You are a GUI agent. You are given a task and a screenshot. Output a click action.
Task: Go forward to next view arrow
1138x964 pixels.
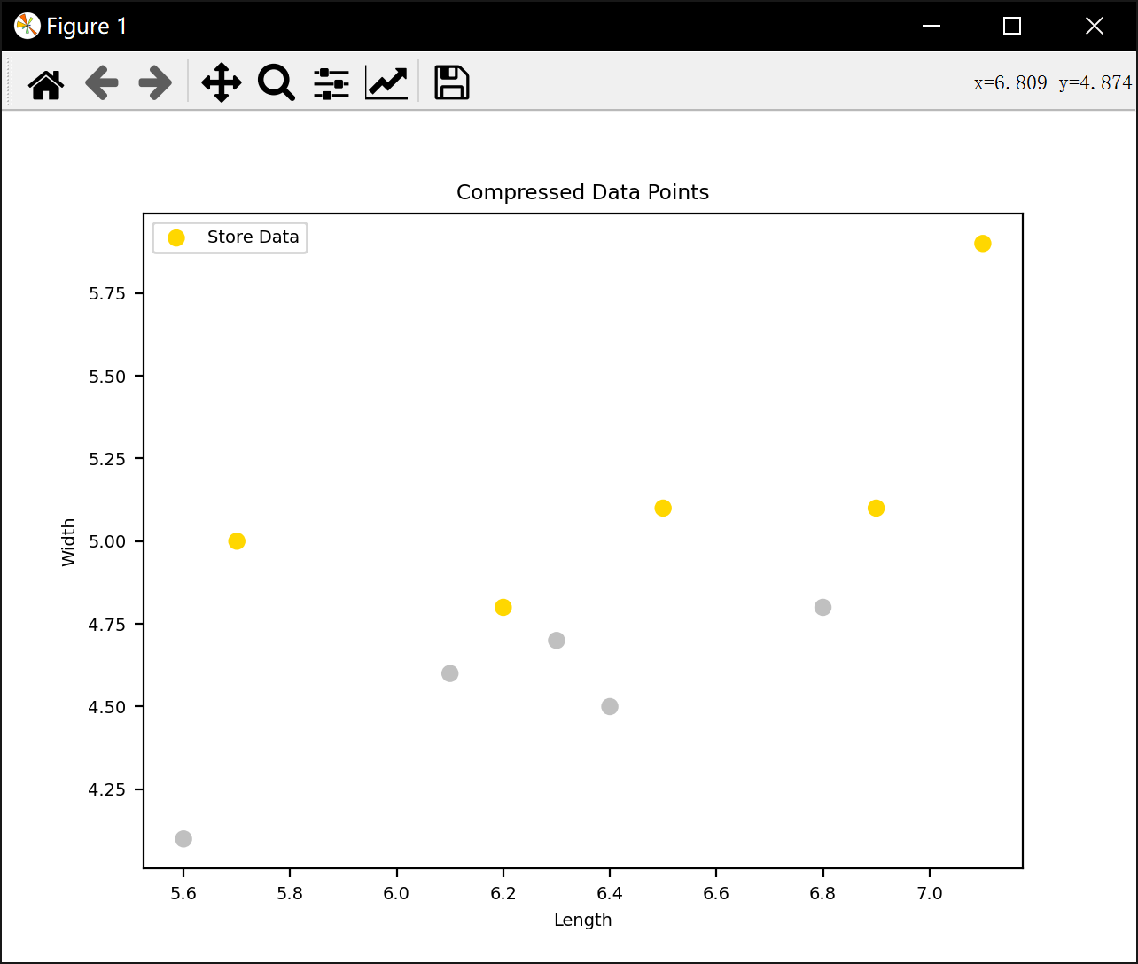[156, 83]
